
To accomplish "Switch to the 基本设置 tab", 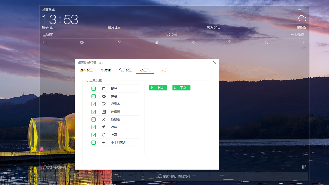I will click(86, 70).
